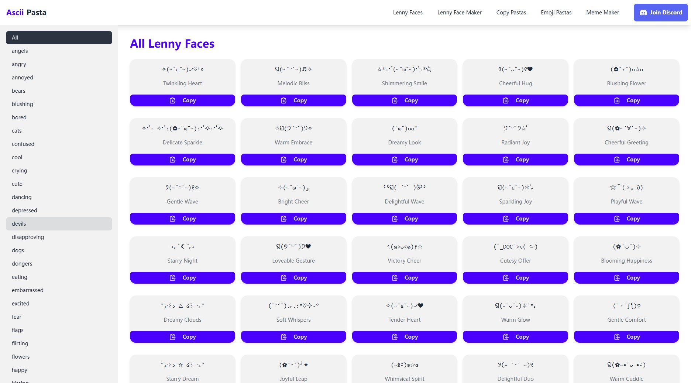This screenshot has width=691, height=383.
Task: Click the copy icon under Melodic Bliss
Action: click(283, 100)
